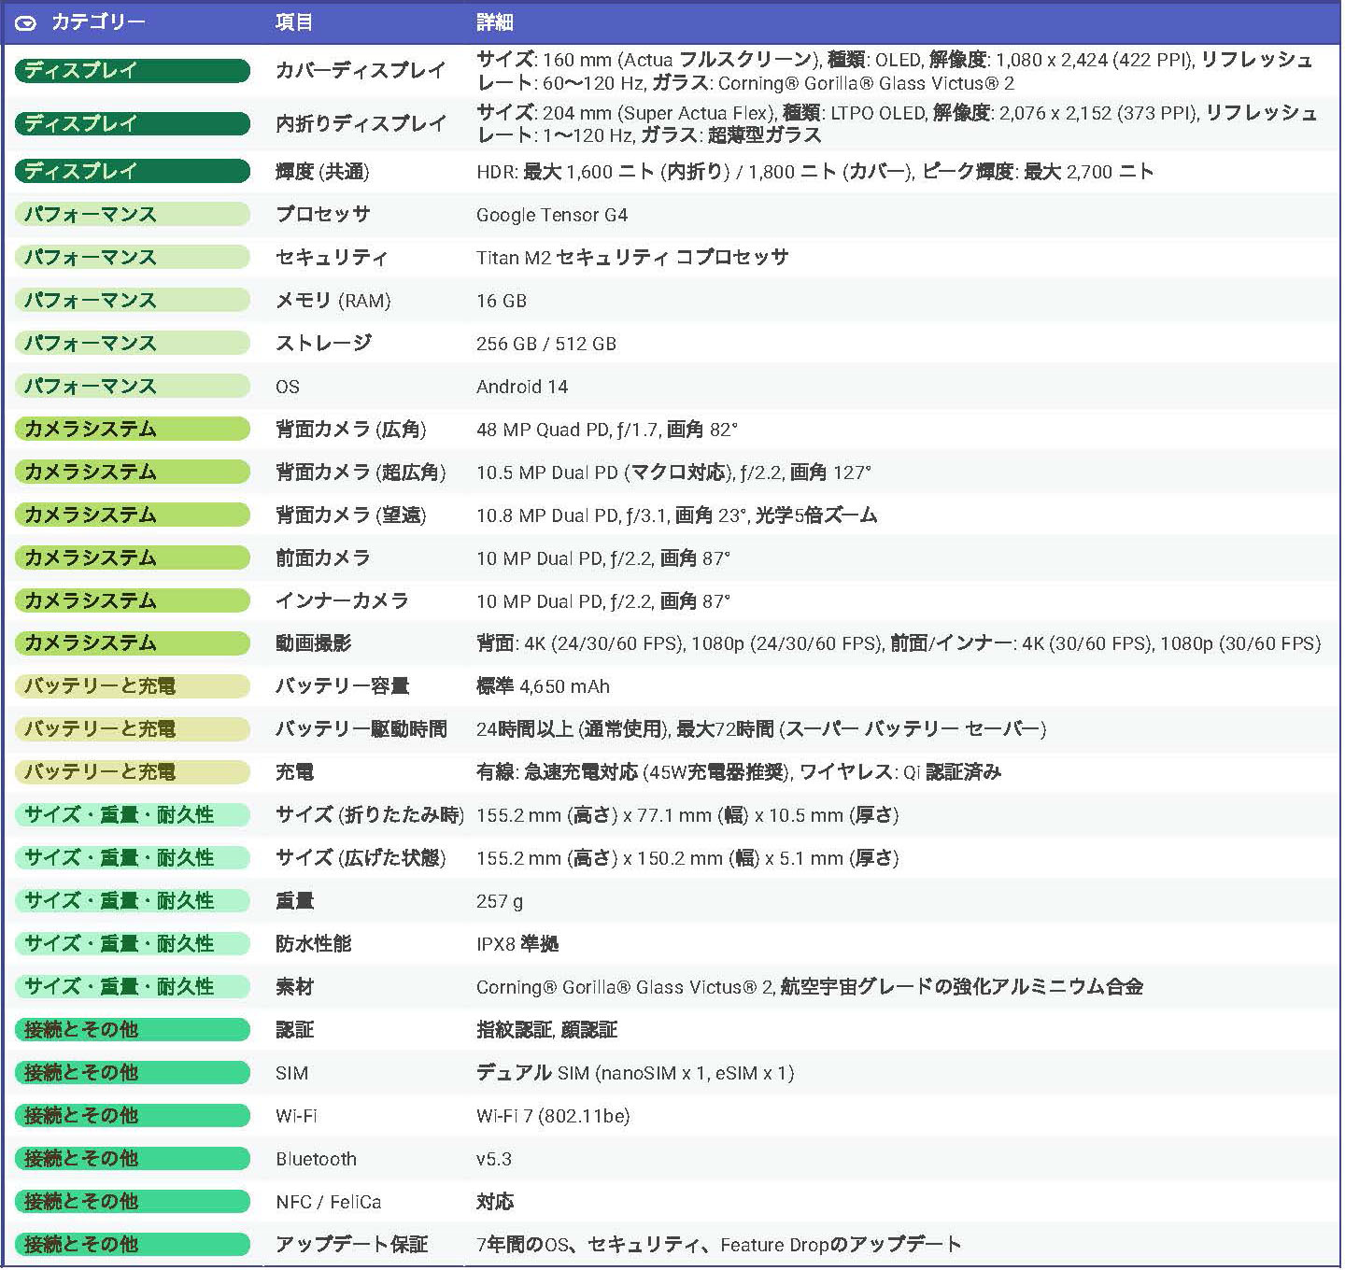This screenshot has width=1345, height=1270.
Task: Select the SIM item cell
Action: coord(291,1073)
